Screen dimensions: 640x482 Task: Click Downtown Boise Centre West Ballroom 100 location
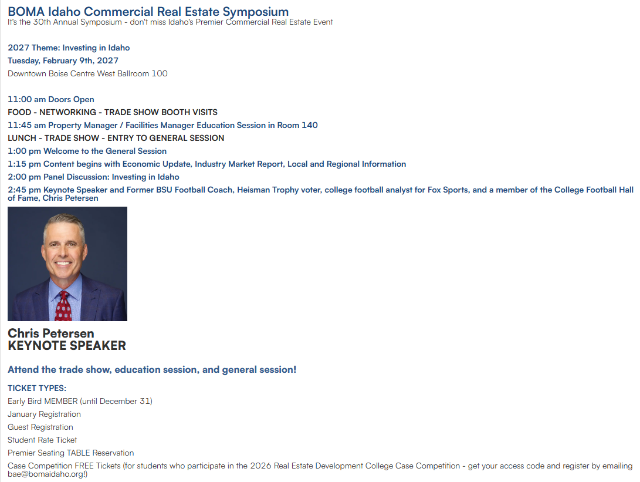pos(87,74)
